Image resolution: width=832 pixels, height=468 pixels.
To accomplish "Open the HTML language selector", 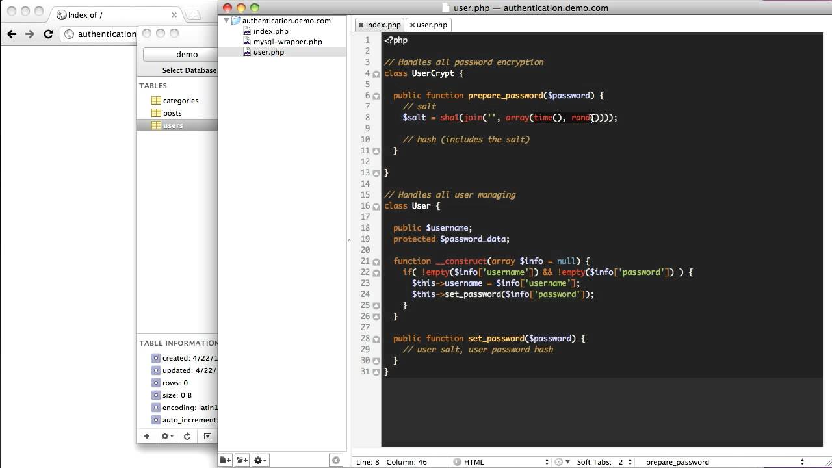I will pos(500,462).
